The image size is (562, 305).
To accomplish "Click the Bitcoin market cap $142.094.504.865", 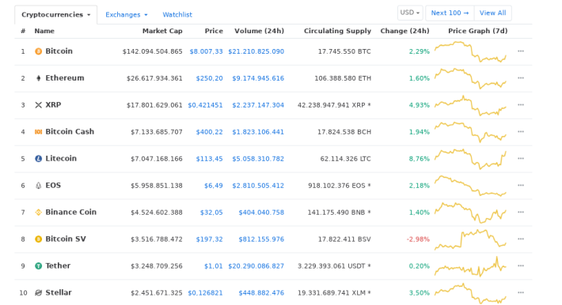I will point(152,51).
